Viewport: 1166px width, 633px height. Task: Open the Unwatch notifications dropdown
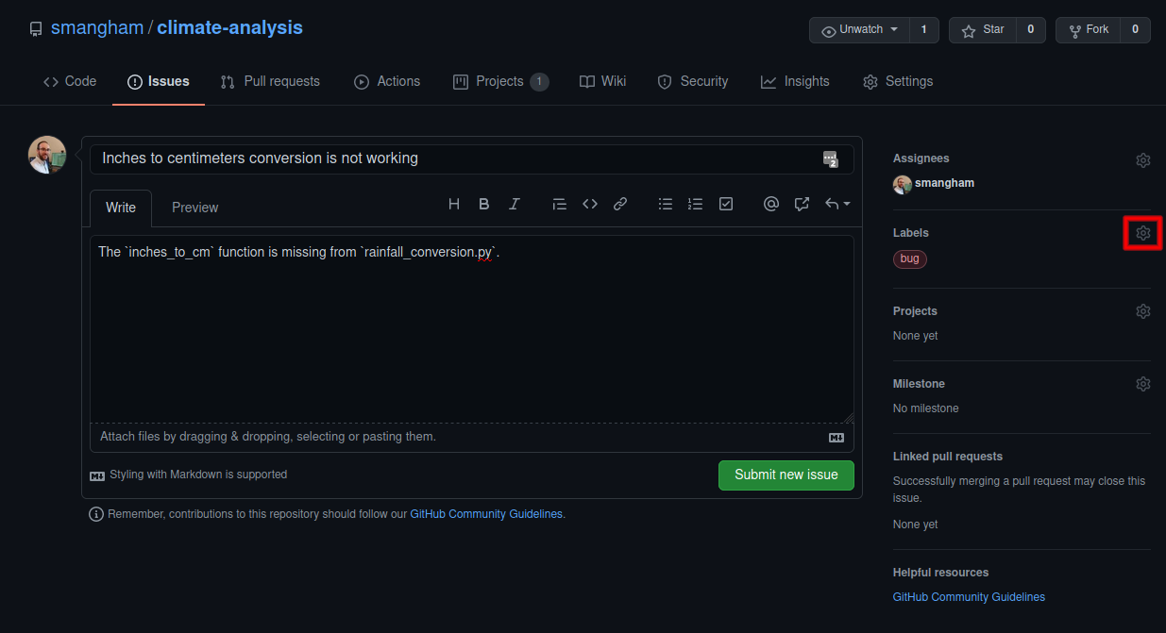point(859,30)
